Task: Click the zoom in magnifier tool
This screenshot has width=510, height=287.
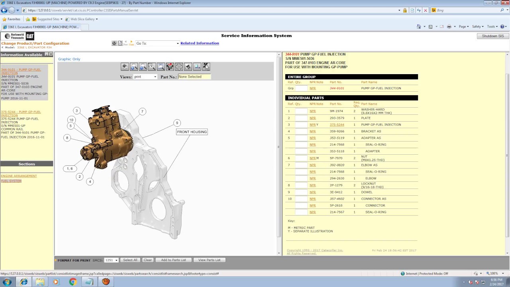Action: (x=134, y=67)
